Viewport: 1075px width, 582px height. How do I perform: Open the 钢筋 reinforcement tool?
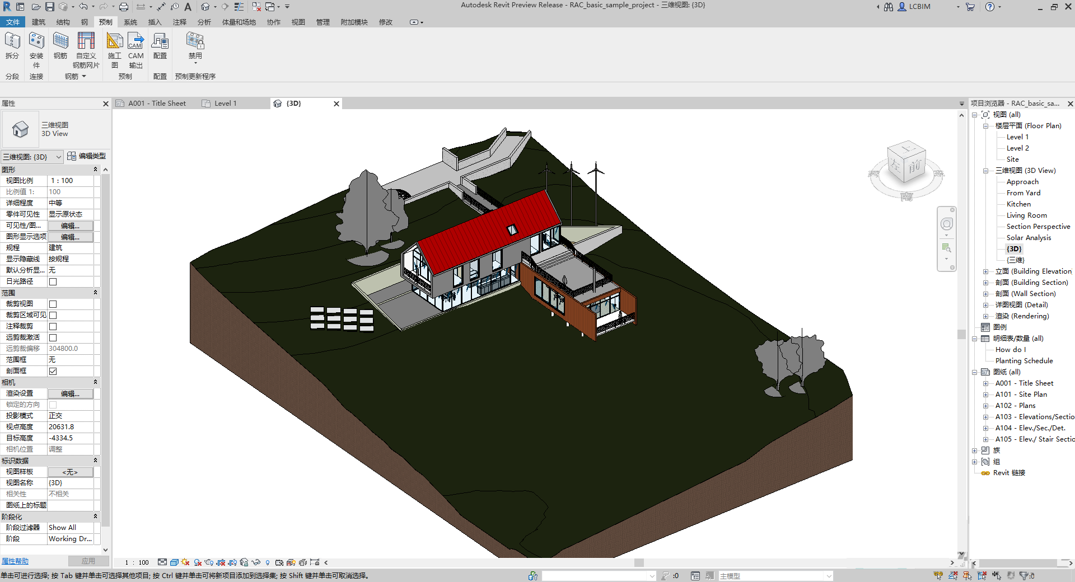coord(60,45)
